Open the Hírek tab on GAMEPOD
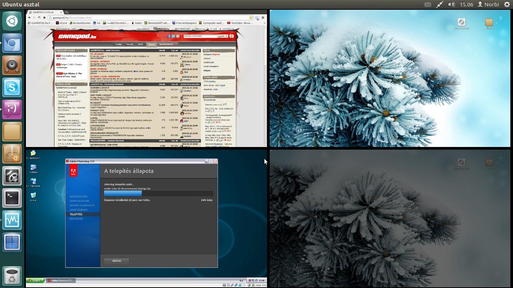The width and height of the screenshot is (513, 288). click(140, 44)
